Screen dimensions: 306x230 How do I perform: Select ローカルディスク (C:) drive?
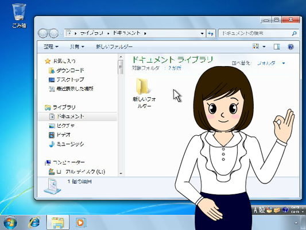click(x=80, y=172)
